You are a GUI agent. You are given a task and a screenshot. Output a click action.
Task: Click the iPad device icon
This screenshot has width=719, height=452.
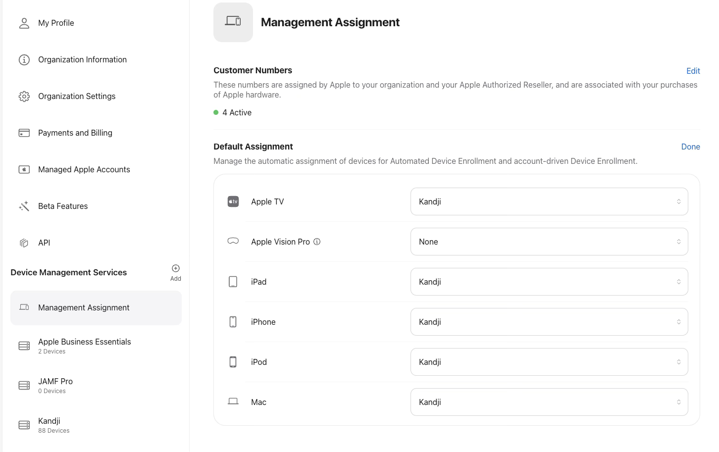[x=233, y=282]
